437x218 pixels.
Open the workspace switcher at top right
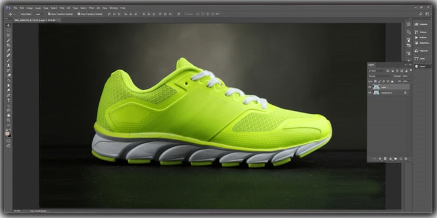[x=427, y=14]
